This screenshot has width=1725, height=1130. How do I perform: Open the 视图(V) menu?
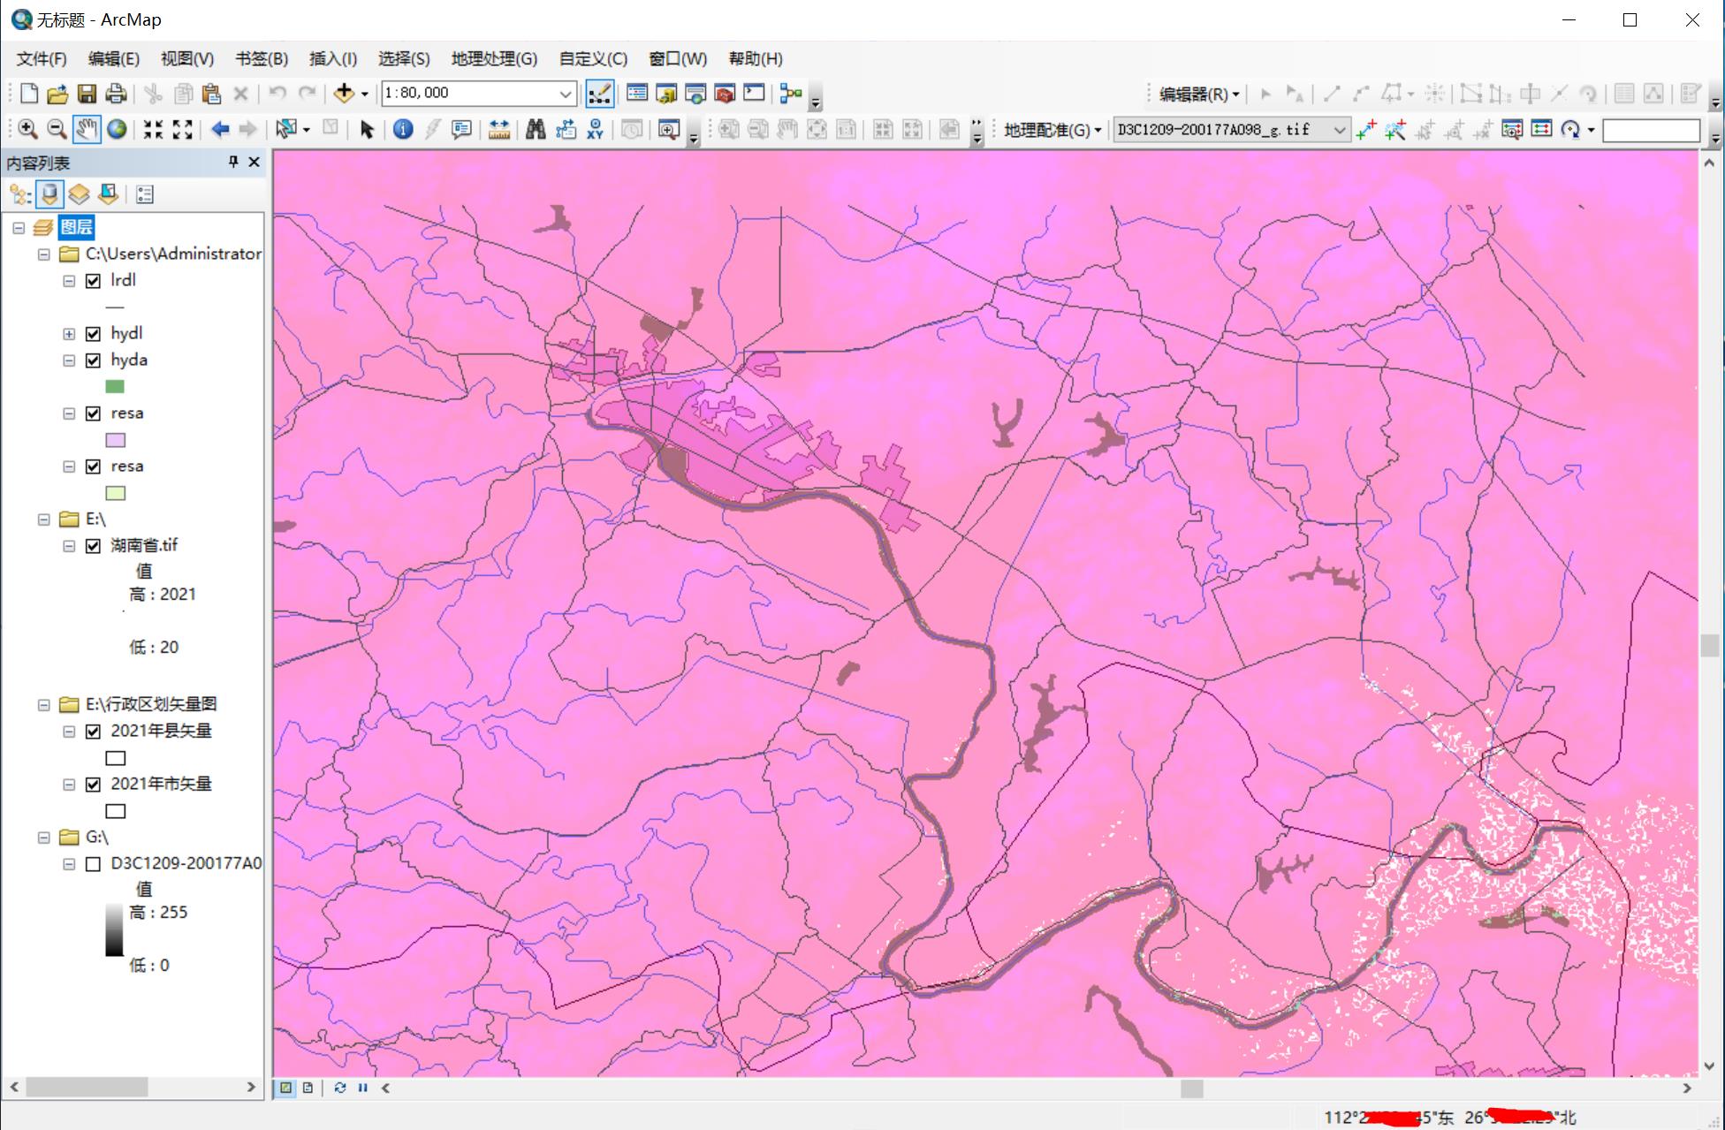[x=187, y=58]
